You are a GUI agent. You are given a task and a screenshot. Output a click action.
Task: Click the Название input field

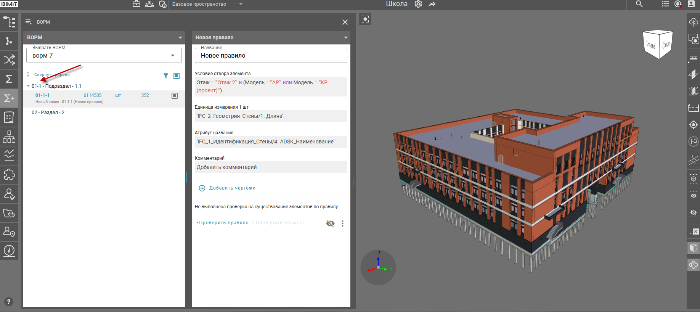(271, 56)
